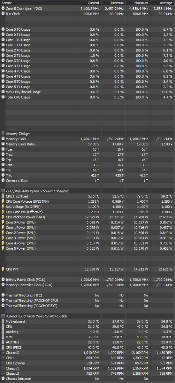The width and height of the screenshot is (175, 383).
Task: Click the CPU Package Power lightning icon
Action: tap(3, 217)
